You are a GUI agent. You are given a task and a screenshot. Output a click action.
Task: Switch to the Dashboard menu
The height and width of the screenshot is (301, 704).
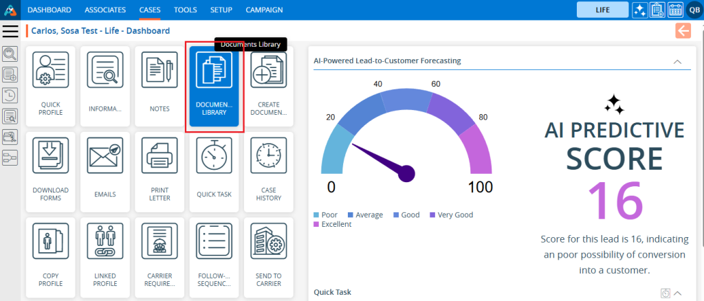coord(49,10)
